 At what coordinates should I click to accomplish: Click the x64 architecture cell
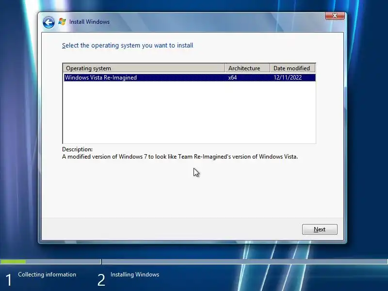click(x=232, y=78)
